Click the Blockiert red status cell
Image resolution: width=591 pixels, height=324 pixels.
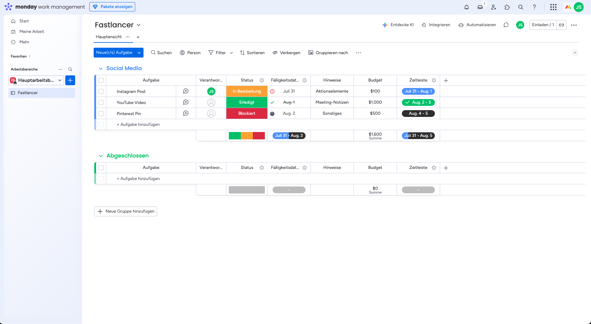pyautogui.click(x=247, y=114)
